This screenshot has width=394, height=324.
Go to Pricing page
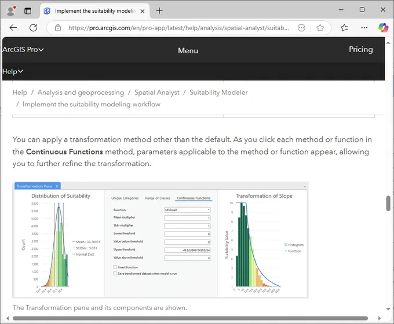(360, 49)
